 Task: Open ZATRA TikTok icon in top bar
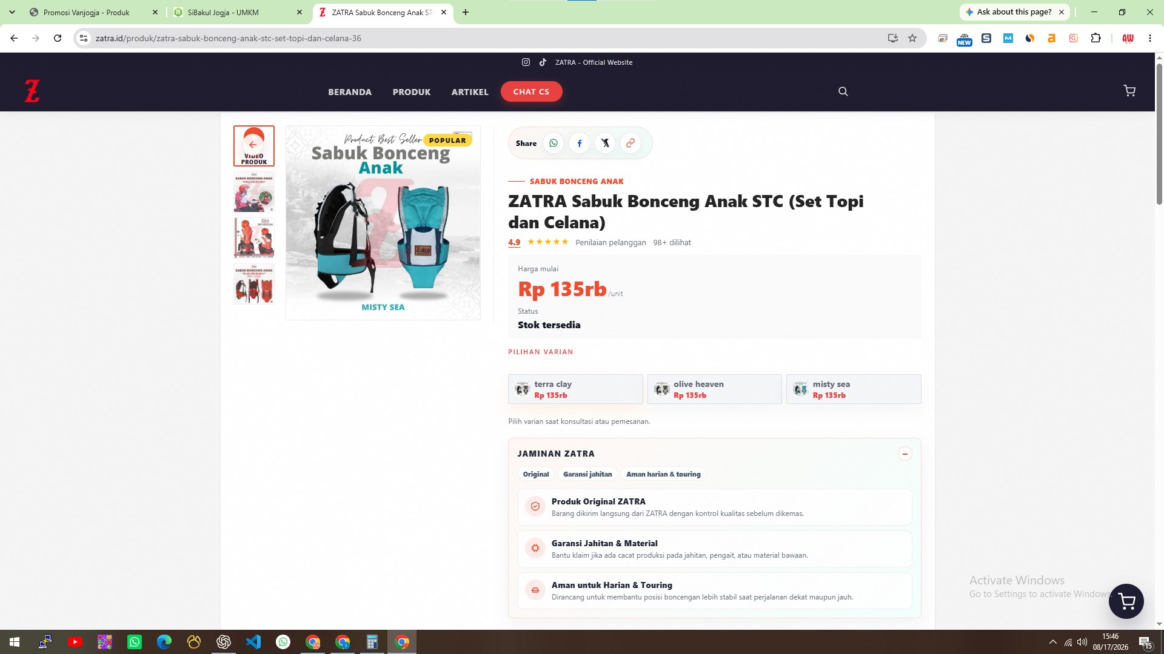pos(543,62)
